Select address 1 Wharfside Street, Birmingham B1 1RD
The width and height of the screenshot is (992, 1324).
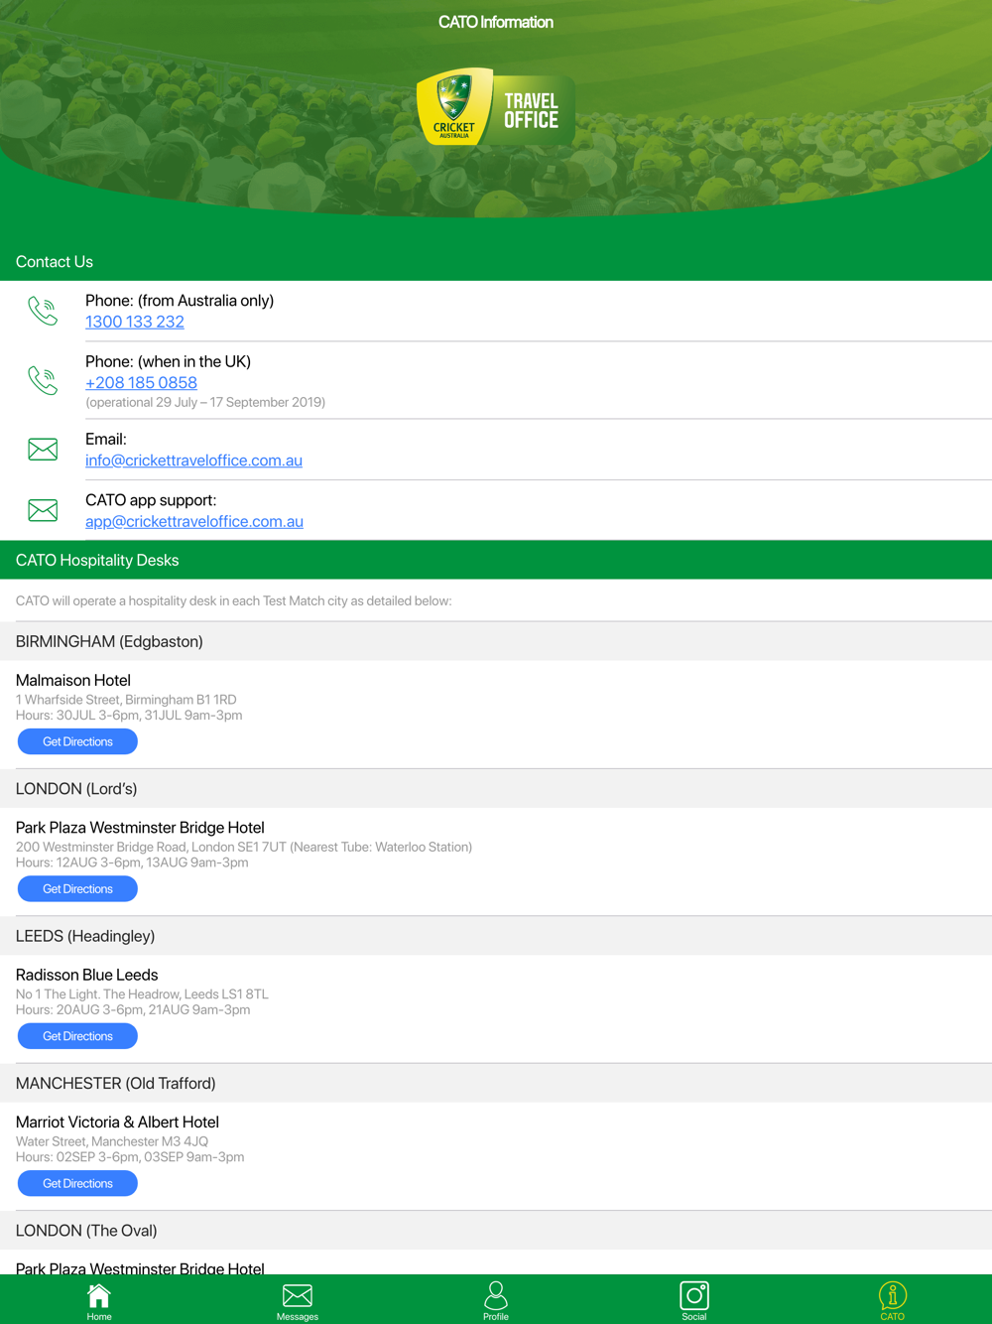[x=126, y=700]
